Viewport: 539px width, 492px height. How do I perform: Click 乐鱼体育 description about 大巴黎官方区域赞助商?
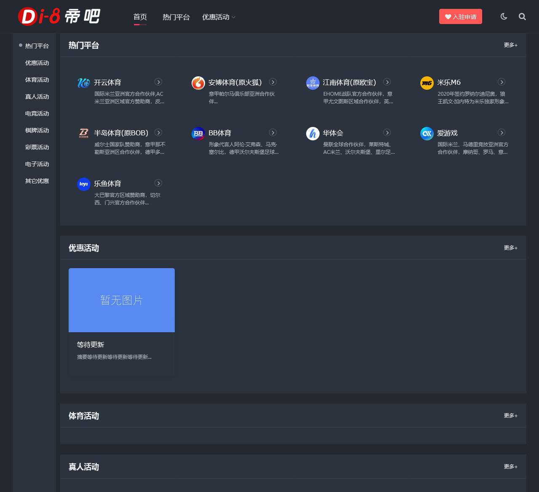coord(127,199)
